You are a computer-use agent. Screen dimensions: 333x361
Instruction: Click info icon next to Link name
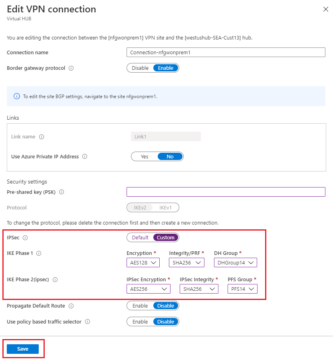[x=42, y=137]
